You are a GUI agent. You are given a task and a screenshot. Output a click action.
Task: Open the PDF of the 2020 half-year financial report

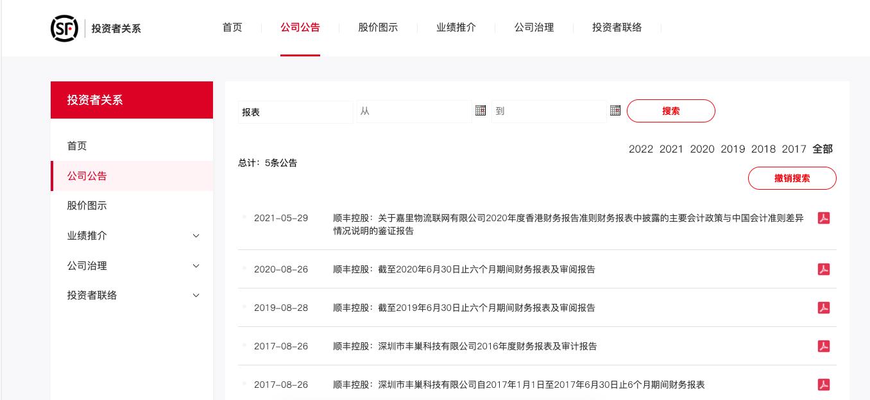pos(824,269)
